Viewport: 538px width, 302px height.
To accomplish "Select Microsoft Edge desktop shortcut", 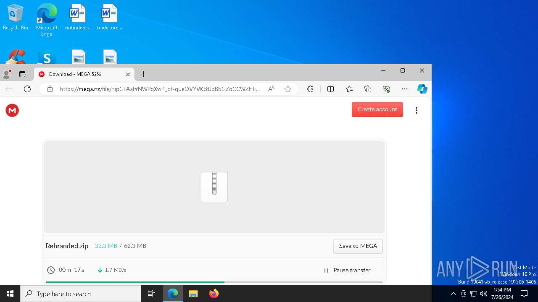I will click(47, 20).
